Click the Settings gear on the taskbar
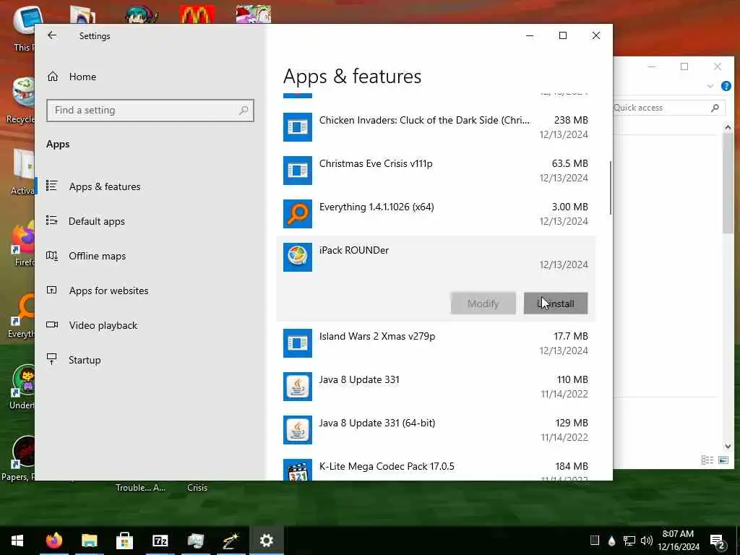740x555 pixels. [266, 541]
